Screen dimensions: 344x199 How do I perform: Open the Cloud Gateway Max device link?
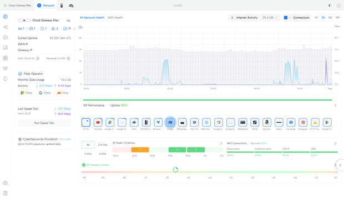[x=45, y=20]
